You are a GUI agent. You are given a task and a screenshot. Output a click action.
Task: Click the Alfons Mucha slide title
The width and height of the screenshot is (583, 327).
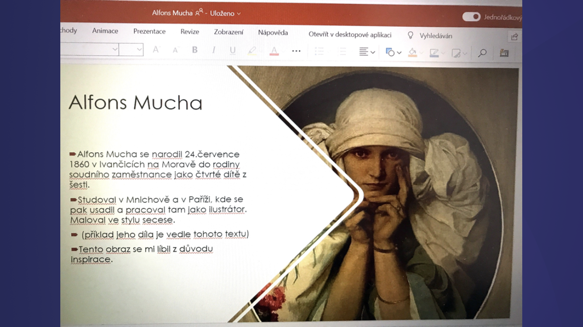pyautogui.click(x=135, y=103)
